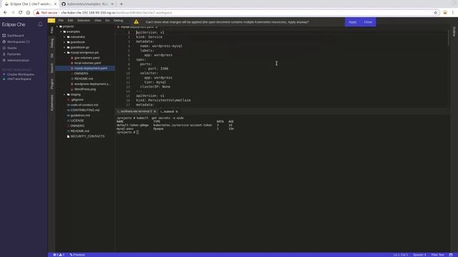Expand the guestbook folder arrow
The image size is (458, 257).
pyautogui.click(x=64, y=42)
